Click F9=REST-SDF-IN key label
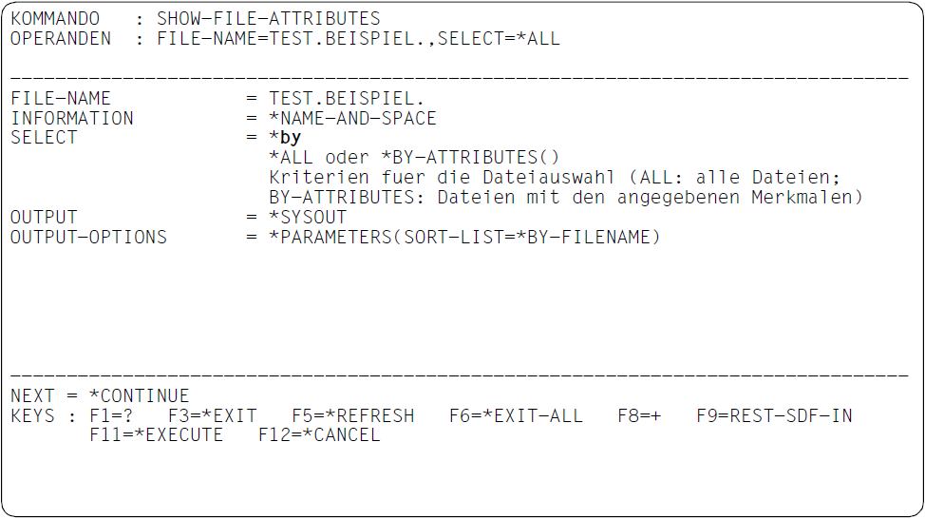 tap(774, 415)
